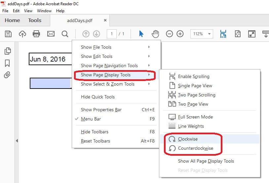The width and height of the screenshot is (269, 183).
Task: Choose Show All Page Display Tools
Action: (x=210, y=161)
